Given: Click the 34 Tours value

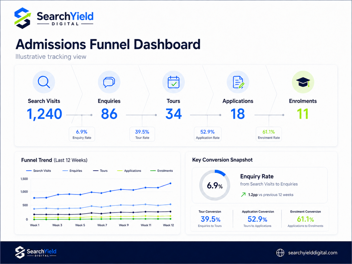Looking at the screenshot, I should tap(173, 114).
